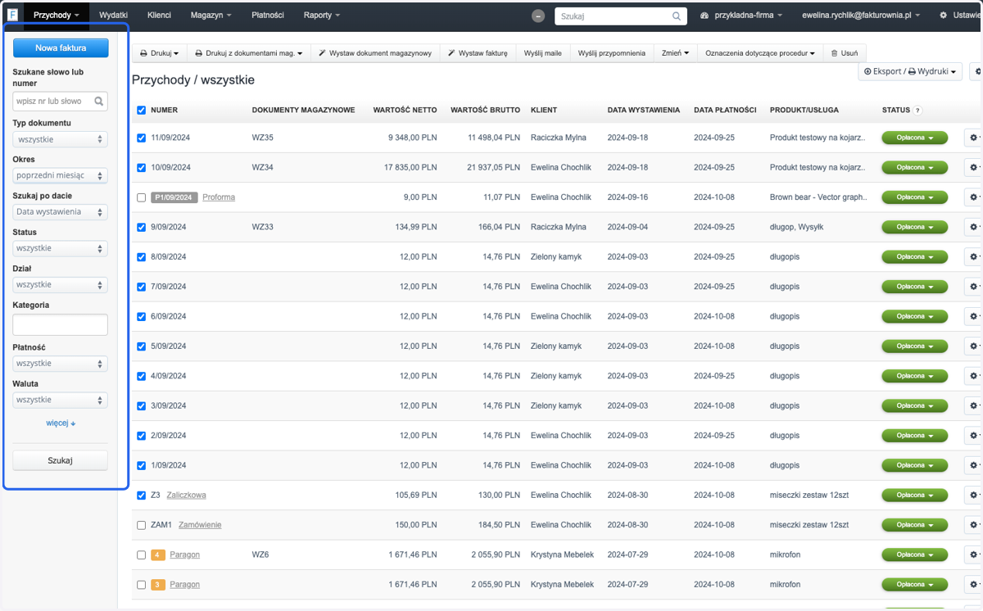Screen dimensions: 983x611
Task: Open the gear settings for row 3/09/2024
Action: pyautogui.click(x=974, y=405)
